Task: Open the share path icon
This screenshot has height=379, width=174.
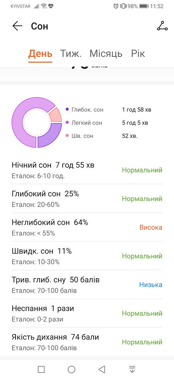Action: [162, 26]
